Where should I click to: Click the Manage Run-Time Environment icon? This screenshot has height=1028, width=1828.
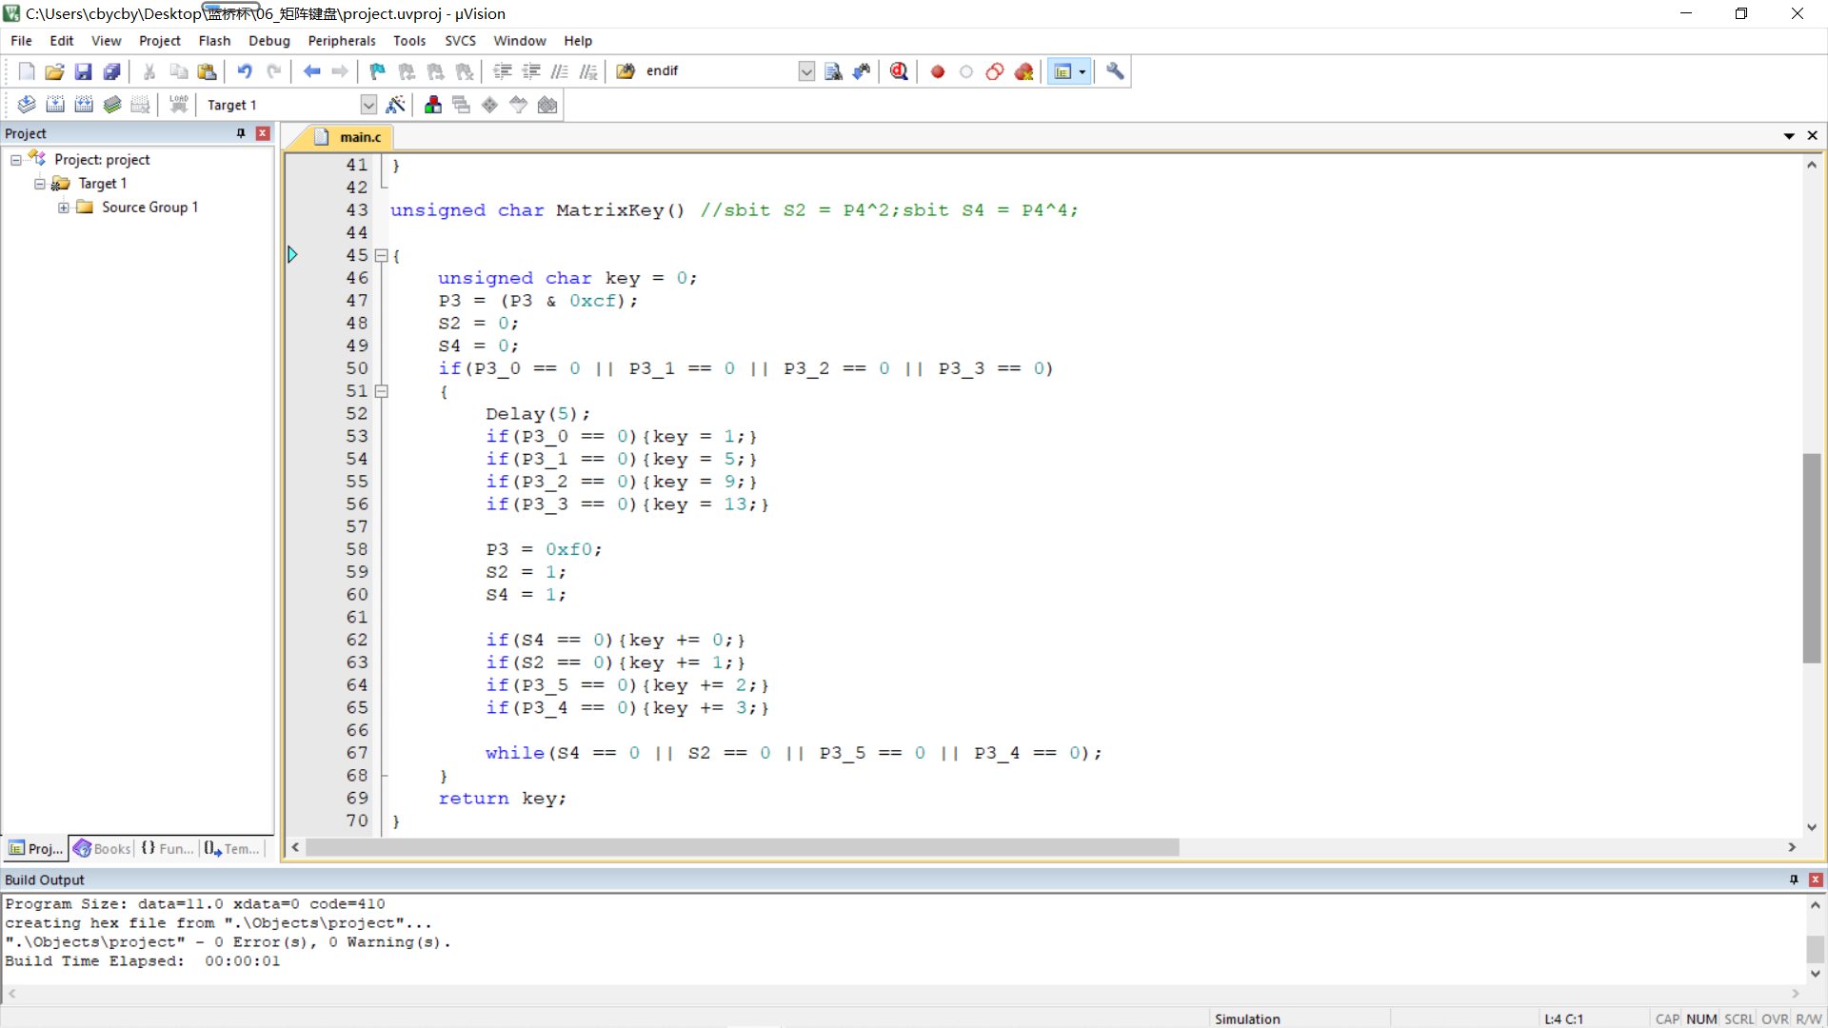(x=490, y=105)
